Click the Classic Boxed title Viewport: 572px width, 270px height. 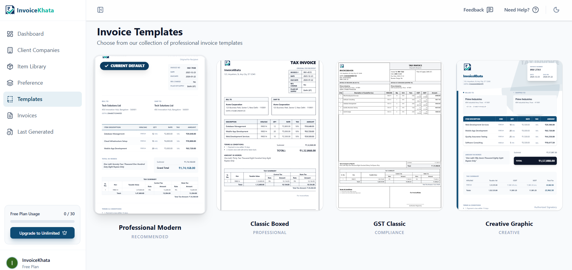pyautogui.click(x=270, y=224)
